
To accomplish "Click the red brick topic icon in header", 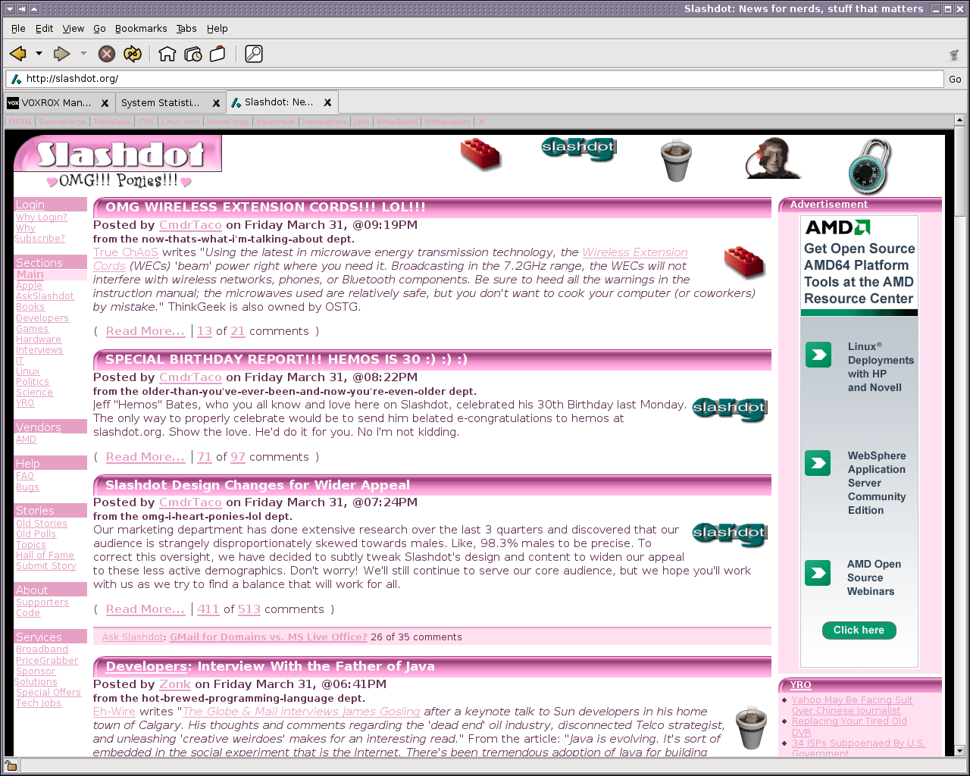I will (480, 154).
